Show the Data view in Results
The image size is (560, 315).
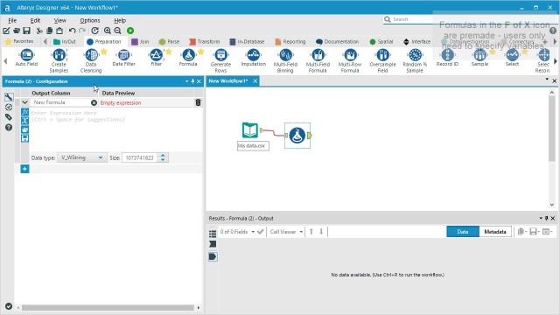click(463, 232)
